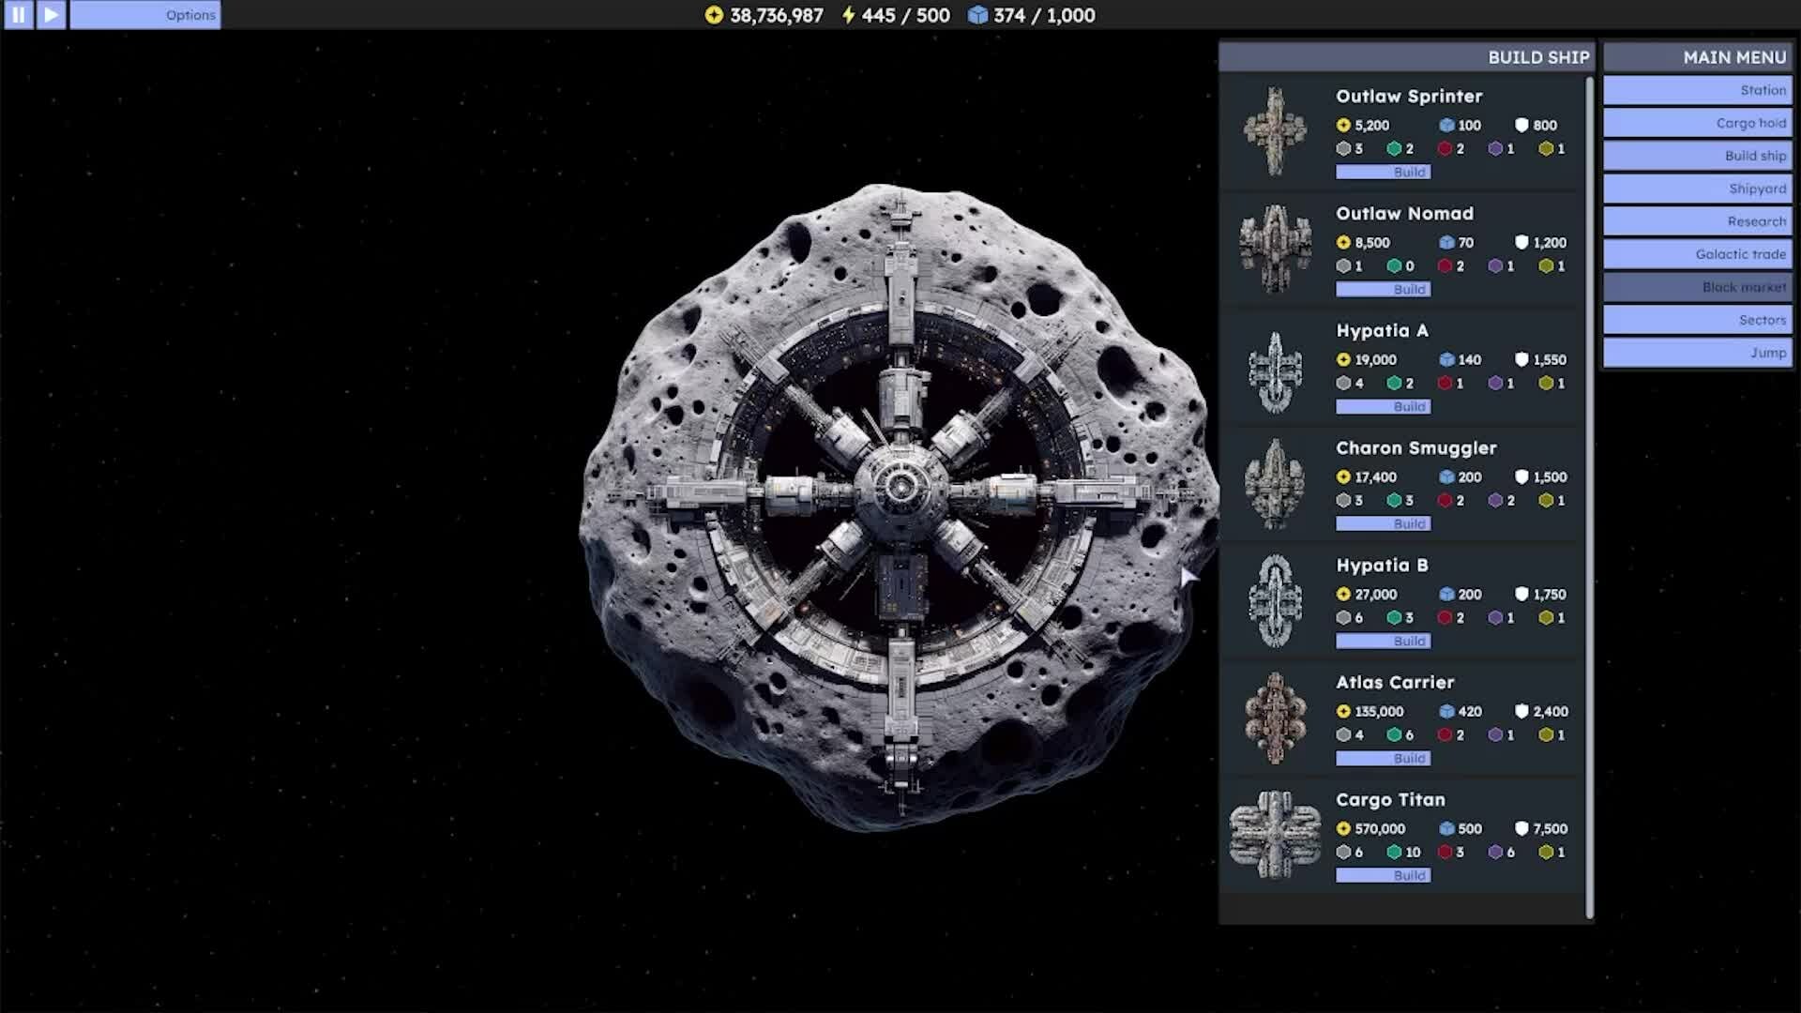Build the Atlas Carrier ship
1801x1013 pixels.
tap(1384, 758)
